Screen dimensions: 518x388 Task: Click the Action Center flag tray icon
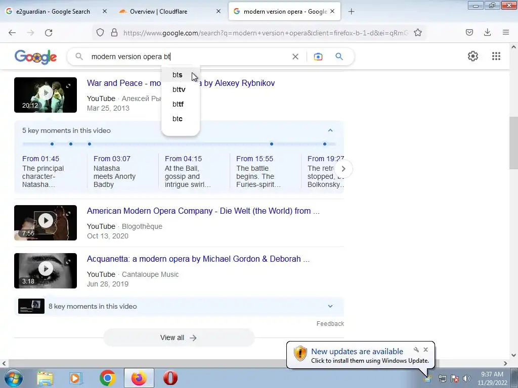click(x=455, y=378)
